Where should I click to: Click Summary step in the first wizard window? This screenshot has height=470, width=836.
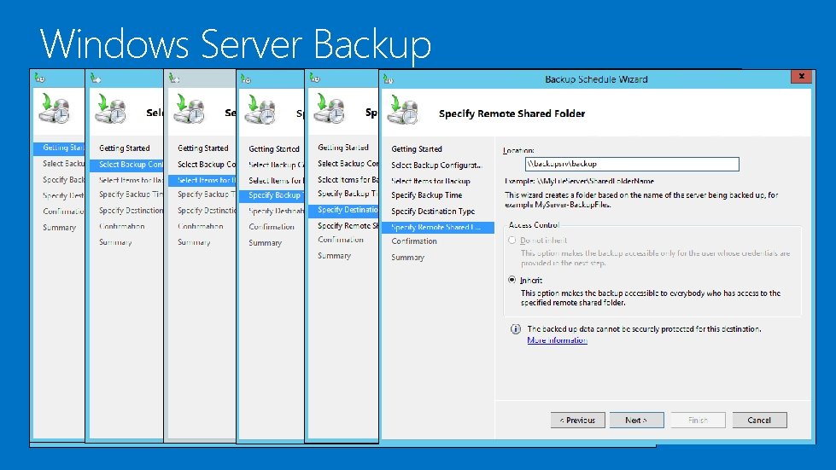pyautogui.click(x=59, y=227)
